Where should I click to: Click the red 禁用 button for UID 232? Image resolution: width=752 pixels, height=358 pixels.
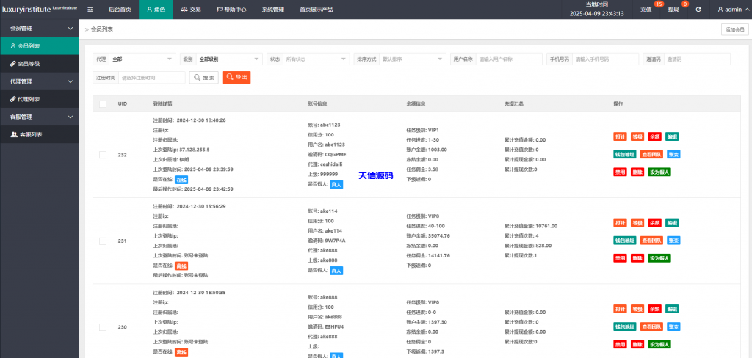(620, 172)
